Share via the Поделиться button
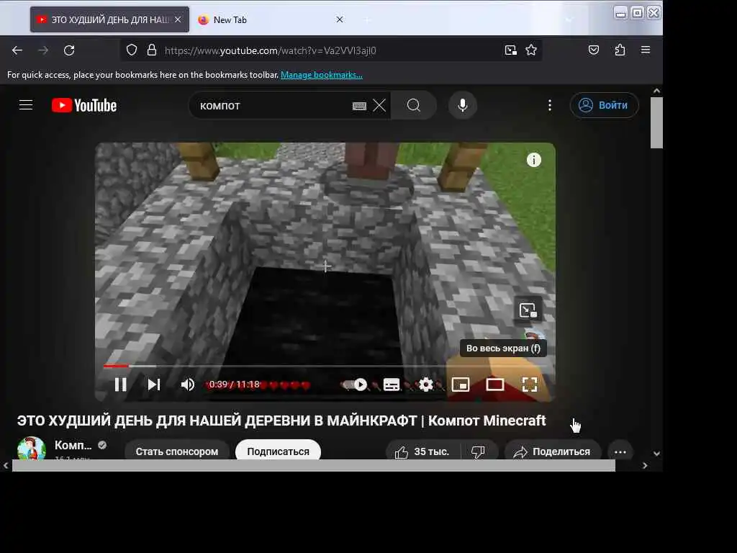This screenshot has width=737, height=553. click(552, 451)
